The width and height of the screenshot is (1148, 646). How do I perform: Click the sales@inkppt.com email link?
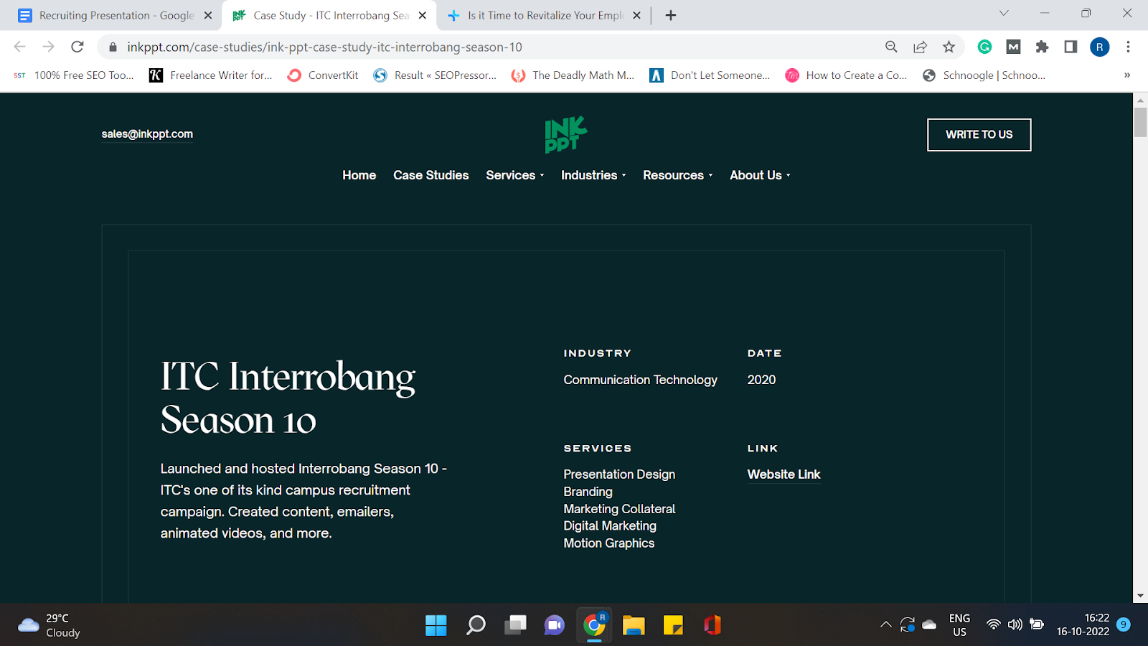(x=147, y=134)
